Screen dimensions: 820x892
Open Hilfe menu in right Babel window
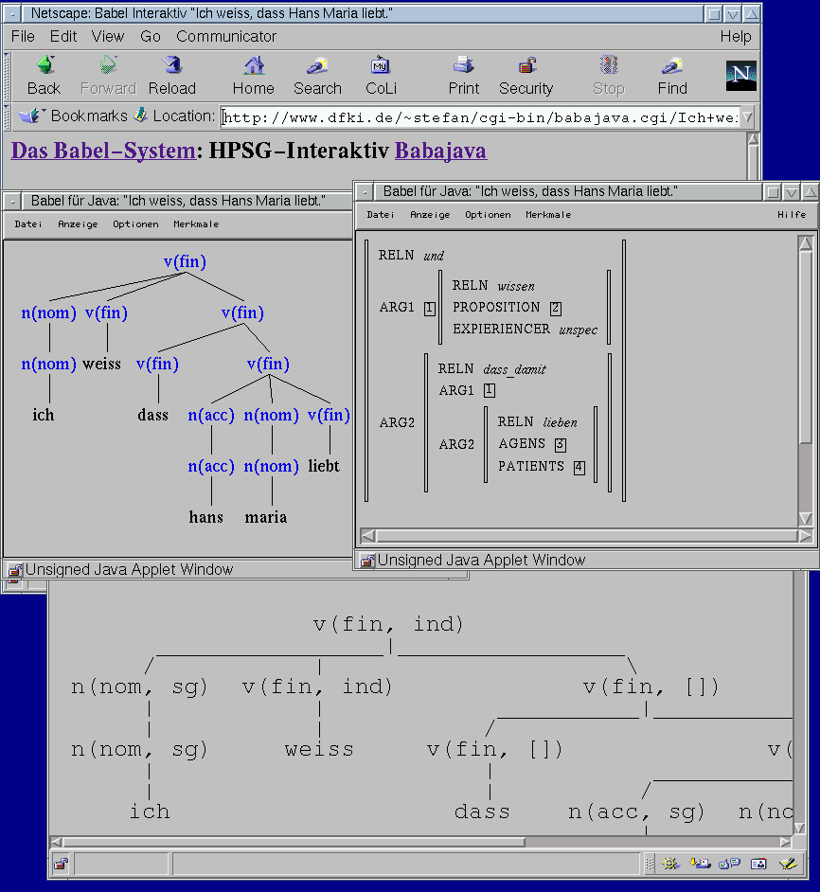click(x=792, y=214)
